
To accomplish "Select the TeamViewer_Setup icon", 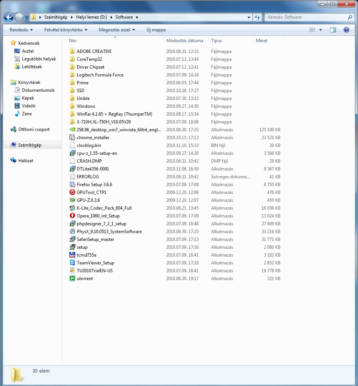I will (72, 263).
